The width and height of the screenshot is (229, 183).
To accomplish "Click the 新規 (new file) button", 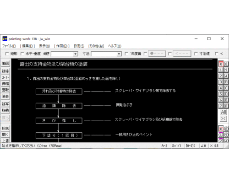I will point(5,128).
